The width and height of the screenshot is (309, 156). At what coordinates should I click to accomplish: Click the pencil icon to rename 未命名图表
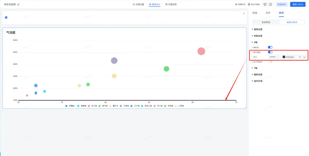click(x=18, y=4)
